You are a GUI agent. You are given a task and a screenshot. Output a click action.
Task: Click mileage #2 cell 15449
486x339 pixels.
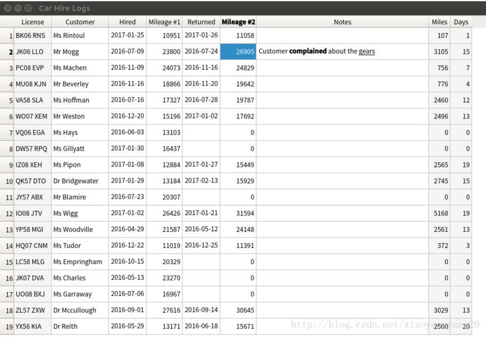click(x=239, y=165)
